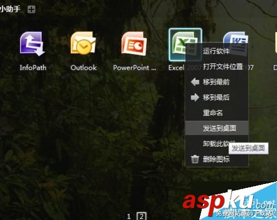Click 发送到桌面 in the context menu
This screenshot has width=277, height=220.
(x=217, y=128)
